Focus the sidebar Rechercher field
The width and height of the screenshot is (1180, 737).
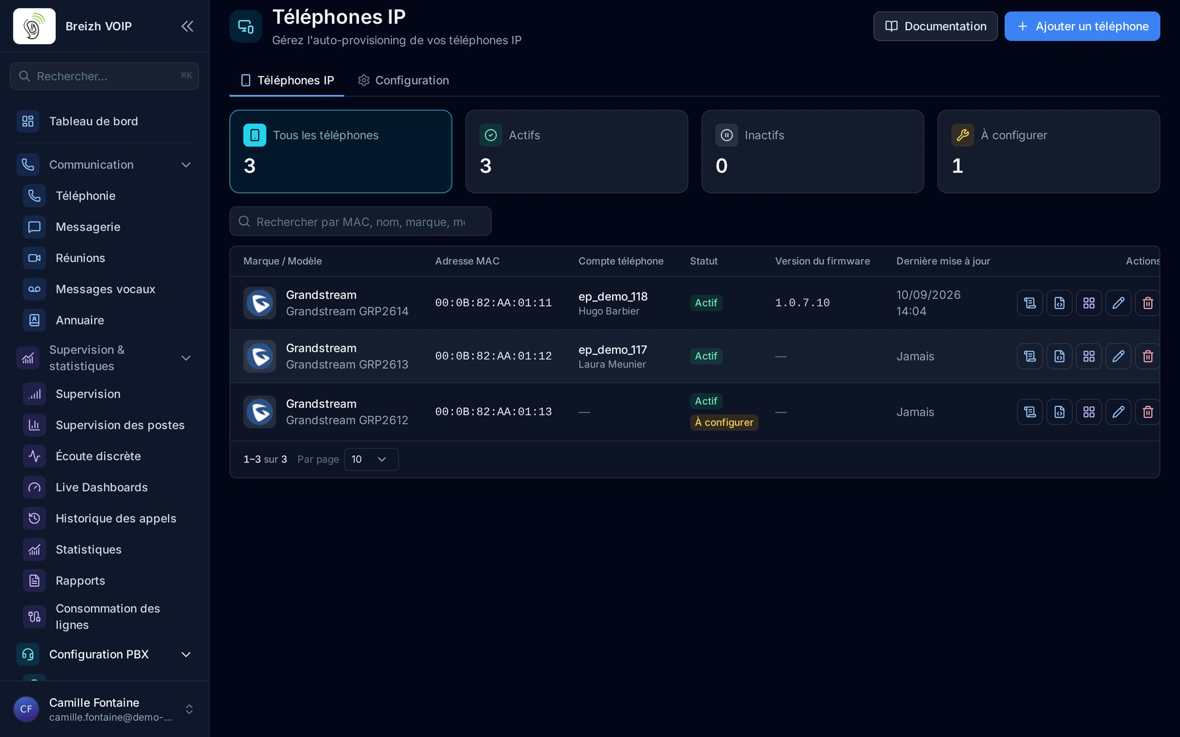(x=104, y=76)
